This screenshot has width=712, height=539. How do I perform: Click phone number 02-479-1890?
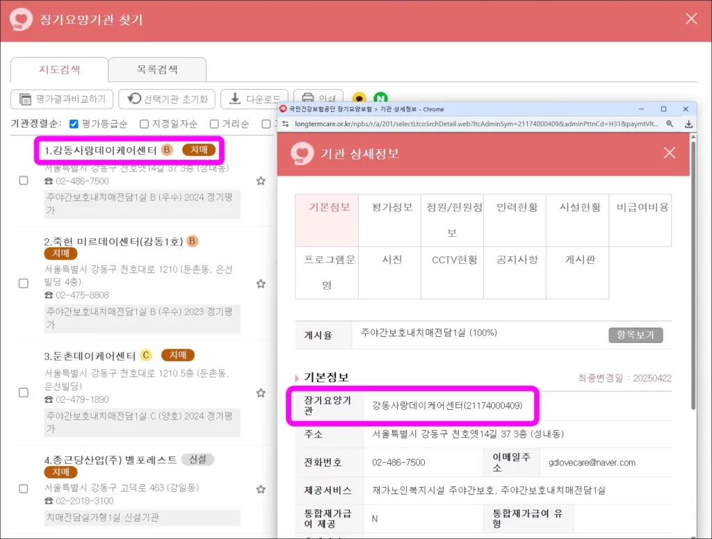coord(82,399)
